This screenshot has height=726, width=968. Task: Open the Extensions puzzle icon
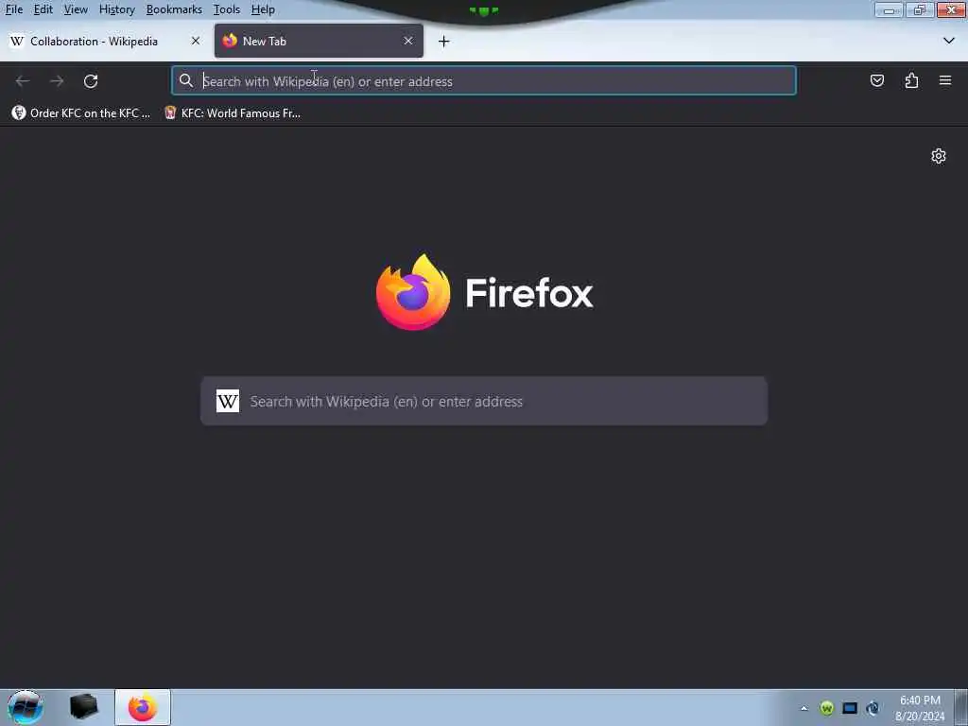(912, 80)
